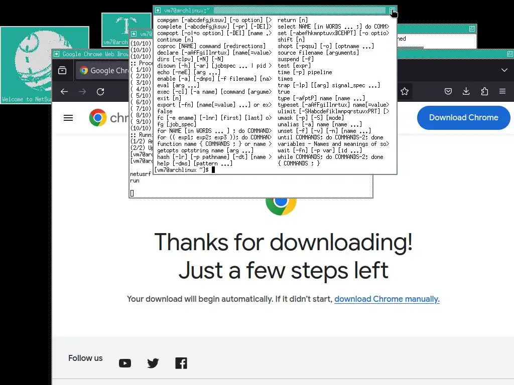The image size is (514, 385).
Task: Click the 'Follow us' label
Action: [85, 358]
